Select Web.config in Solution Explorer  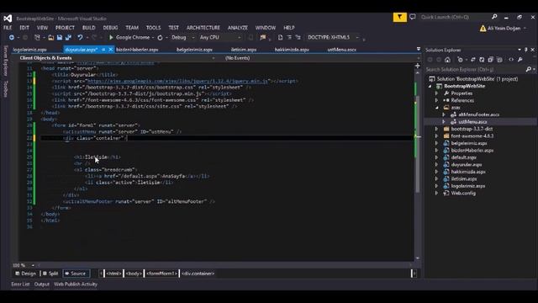pos(463,193)
